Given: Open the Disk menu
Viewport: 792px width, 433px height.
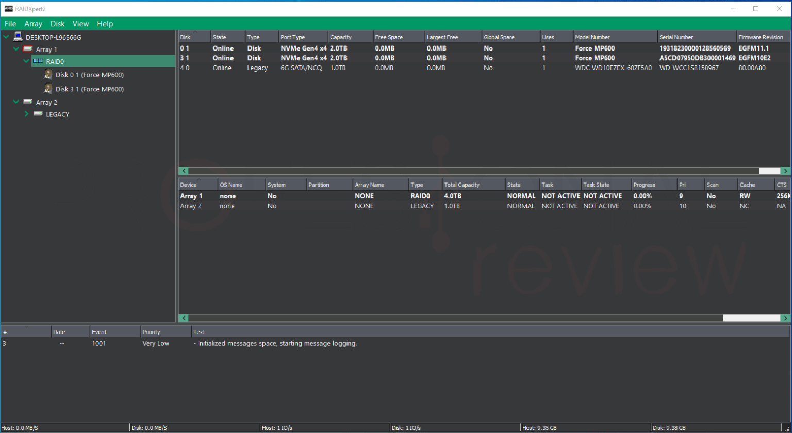Looking at the screenshot, I should [x=58, y=24].
